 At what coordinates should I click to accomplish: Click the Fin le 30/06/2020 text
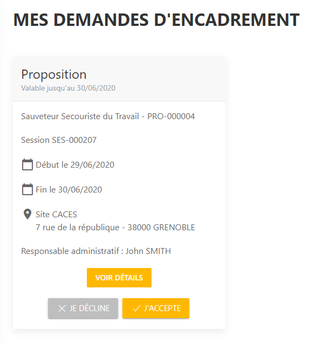(x=69, y=190)
